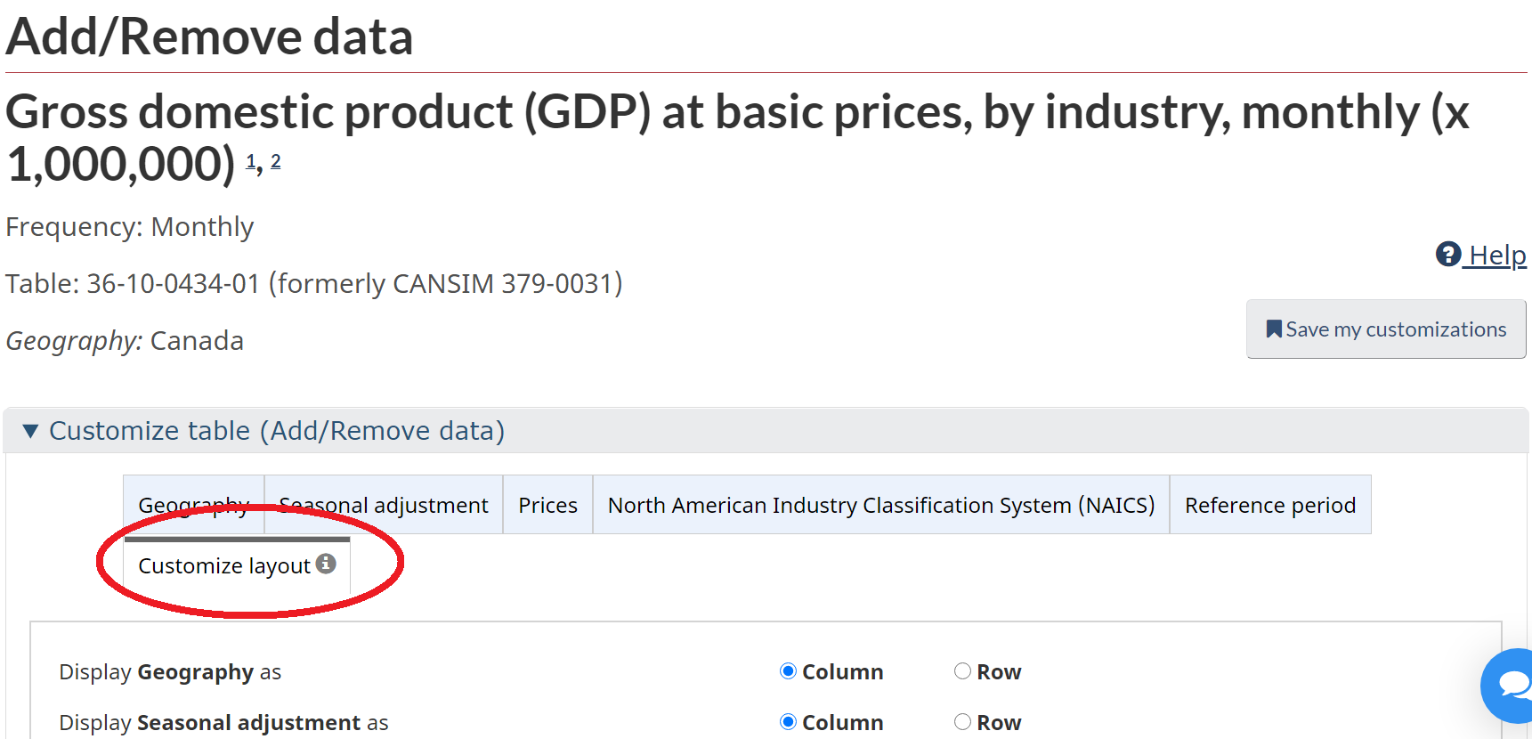Image resolution: width=1532 pixels, height=739 pixels.
Task: Go to the Reference period tab
Action: pyautogui.click(x=1269, y=505)
